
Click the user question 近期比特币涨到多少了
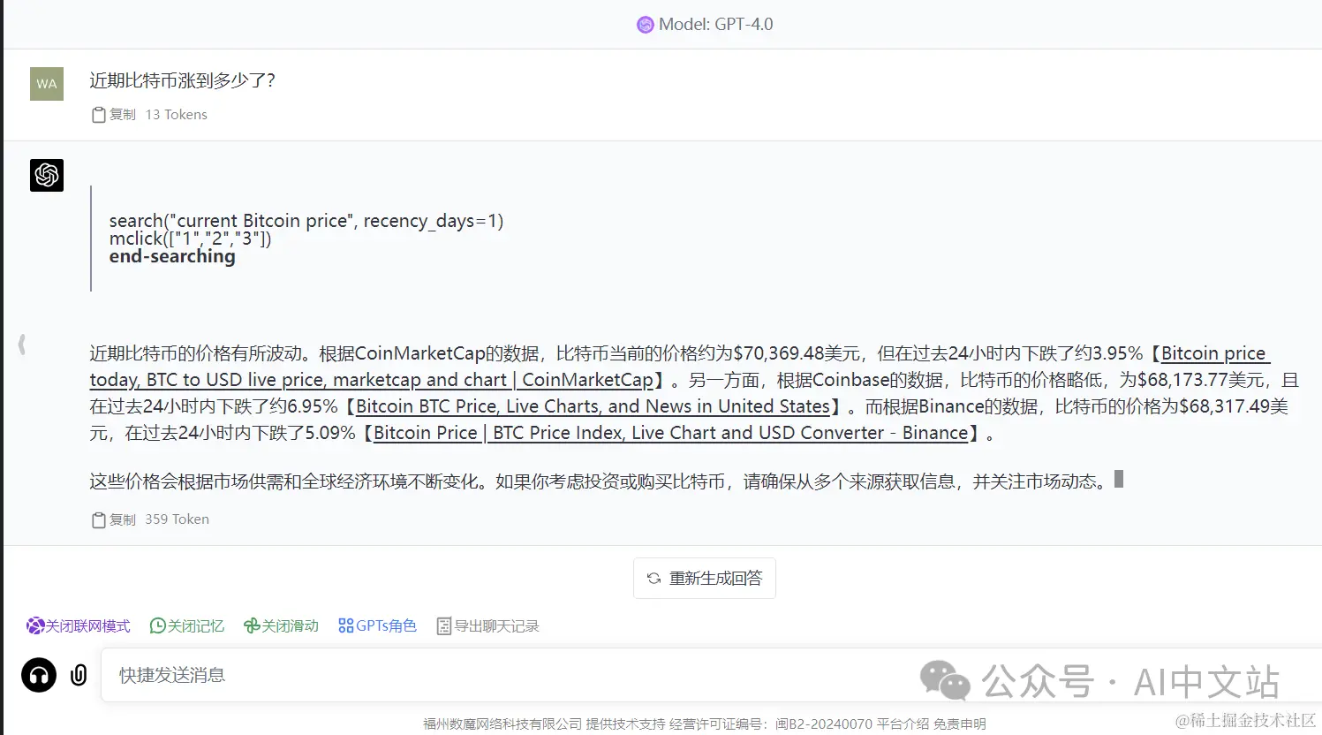coord(183,80)
